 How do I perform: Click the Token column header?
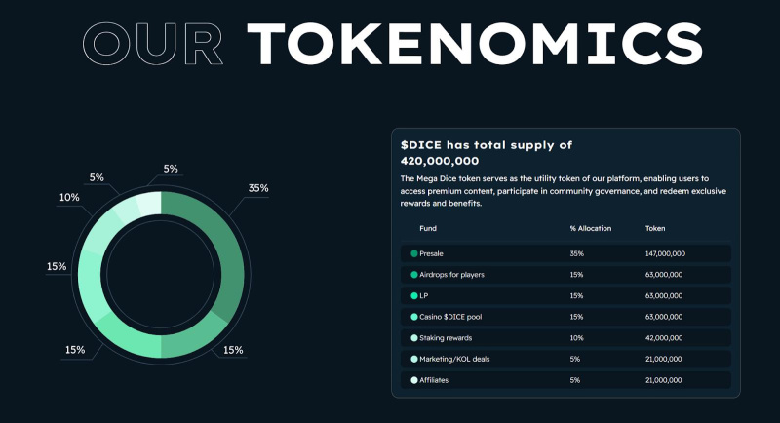point(655,228)
